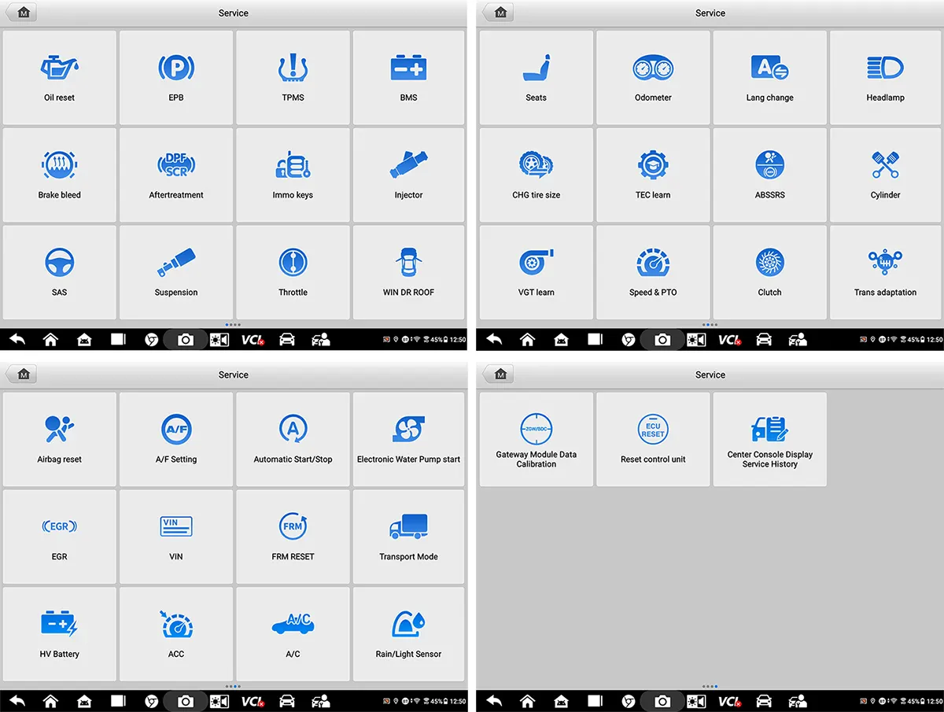Open the WIN DR ROOF service
944x712 pixels.
[409, 272]
